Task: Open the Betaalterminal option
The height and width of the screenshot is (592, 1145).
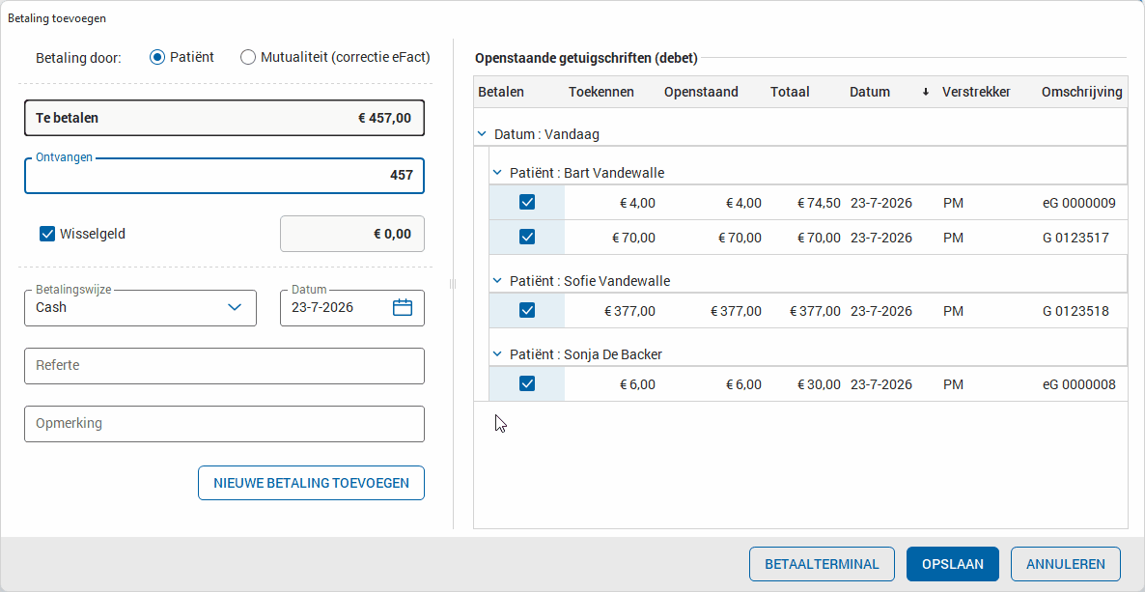Action: coord(822,564)
